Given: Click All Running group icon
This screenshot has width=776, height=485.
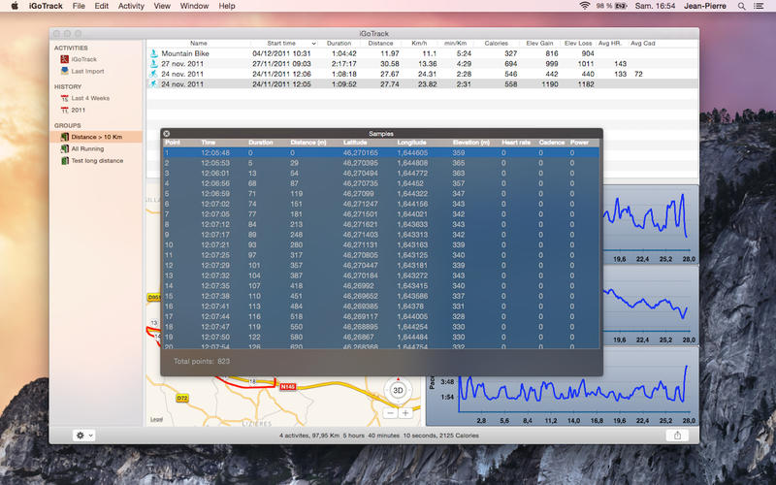Looking at the screenshot, I should click(64, 149).
